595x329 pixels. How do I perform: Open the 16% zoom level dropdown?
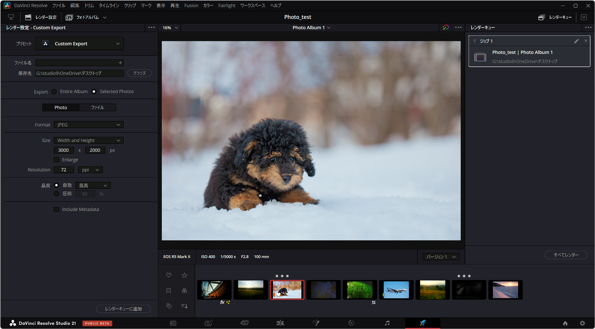170,28
